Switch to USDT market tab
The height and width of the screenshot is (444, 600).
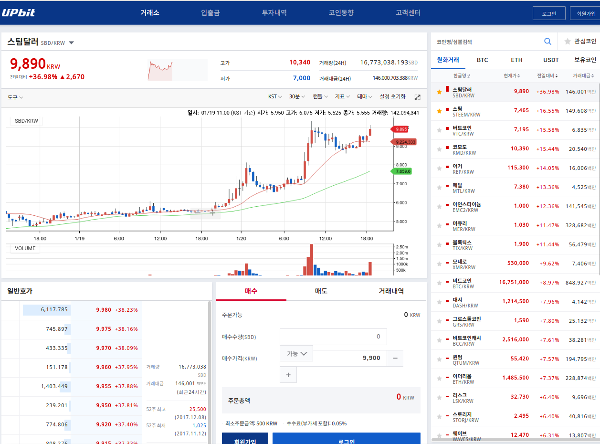[x=551, y=60]
